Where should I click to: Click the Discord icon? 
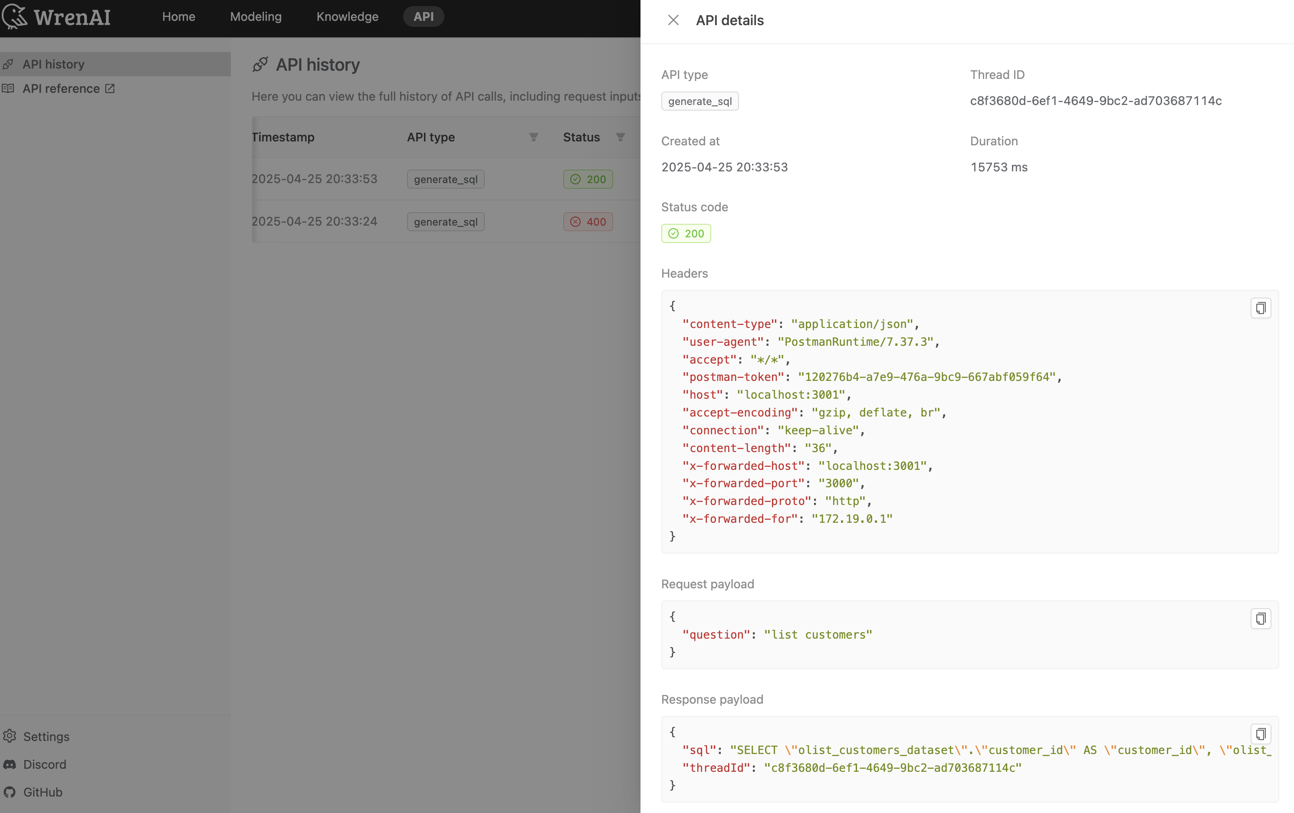pos(10,764)
